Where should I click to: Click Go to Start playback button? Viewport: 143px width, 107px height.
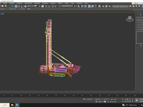pos(123,99)
